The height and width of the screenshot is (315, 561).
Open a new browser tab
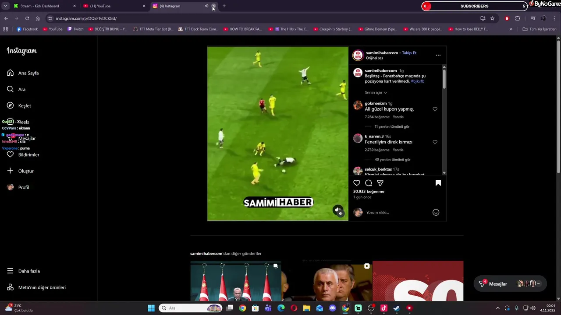tap(224, 6)
